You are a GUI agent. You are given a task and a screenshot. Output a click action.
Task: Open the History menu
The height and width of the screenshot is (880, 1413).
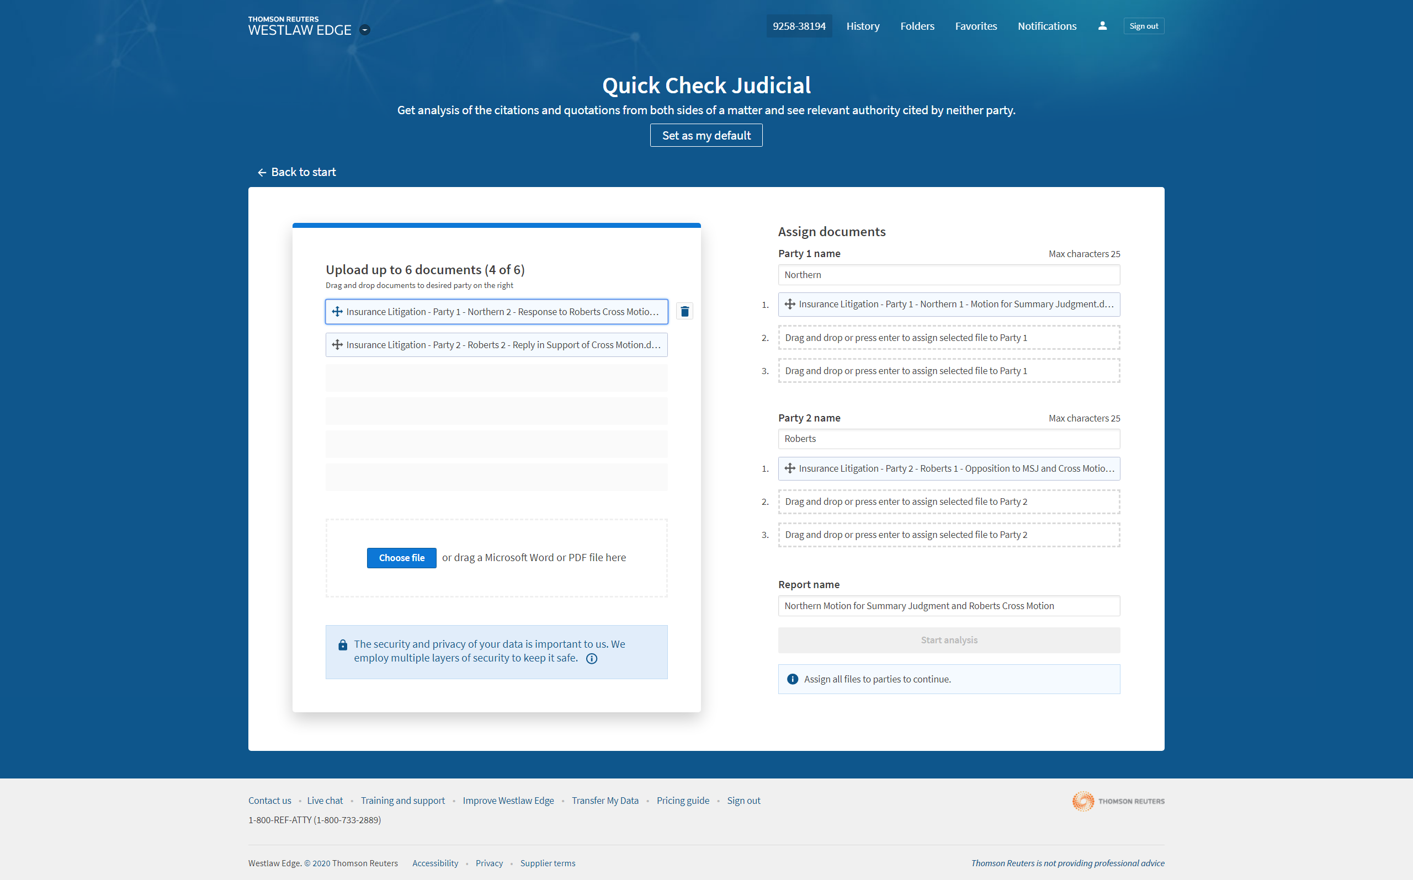[862, 26]
